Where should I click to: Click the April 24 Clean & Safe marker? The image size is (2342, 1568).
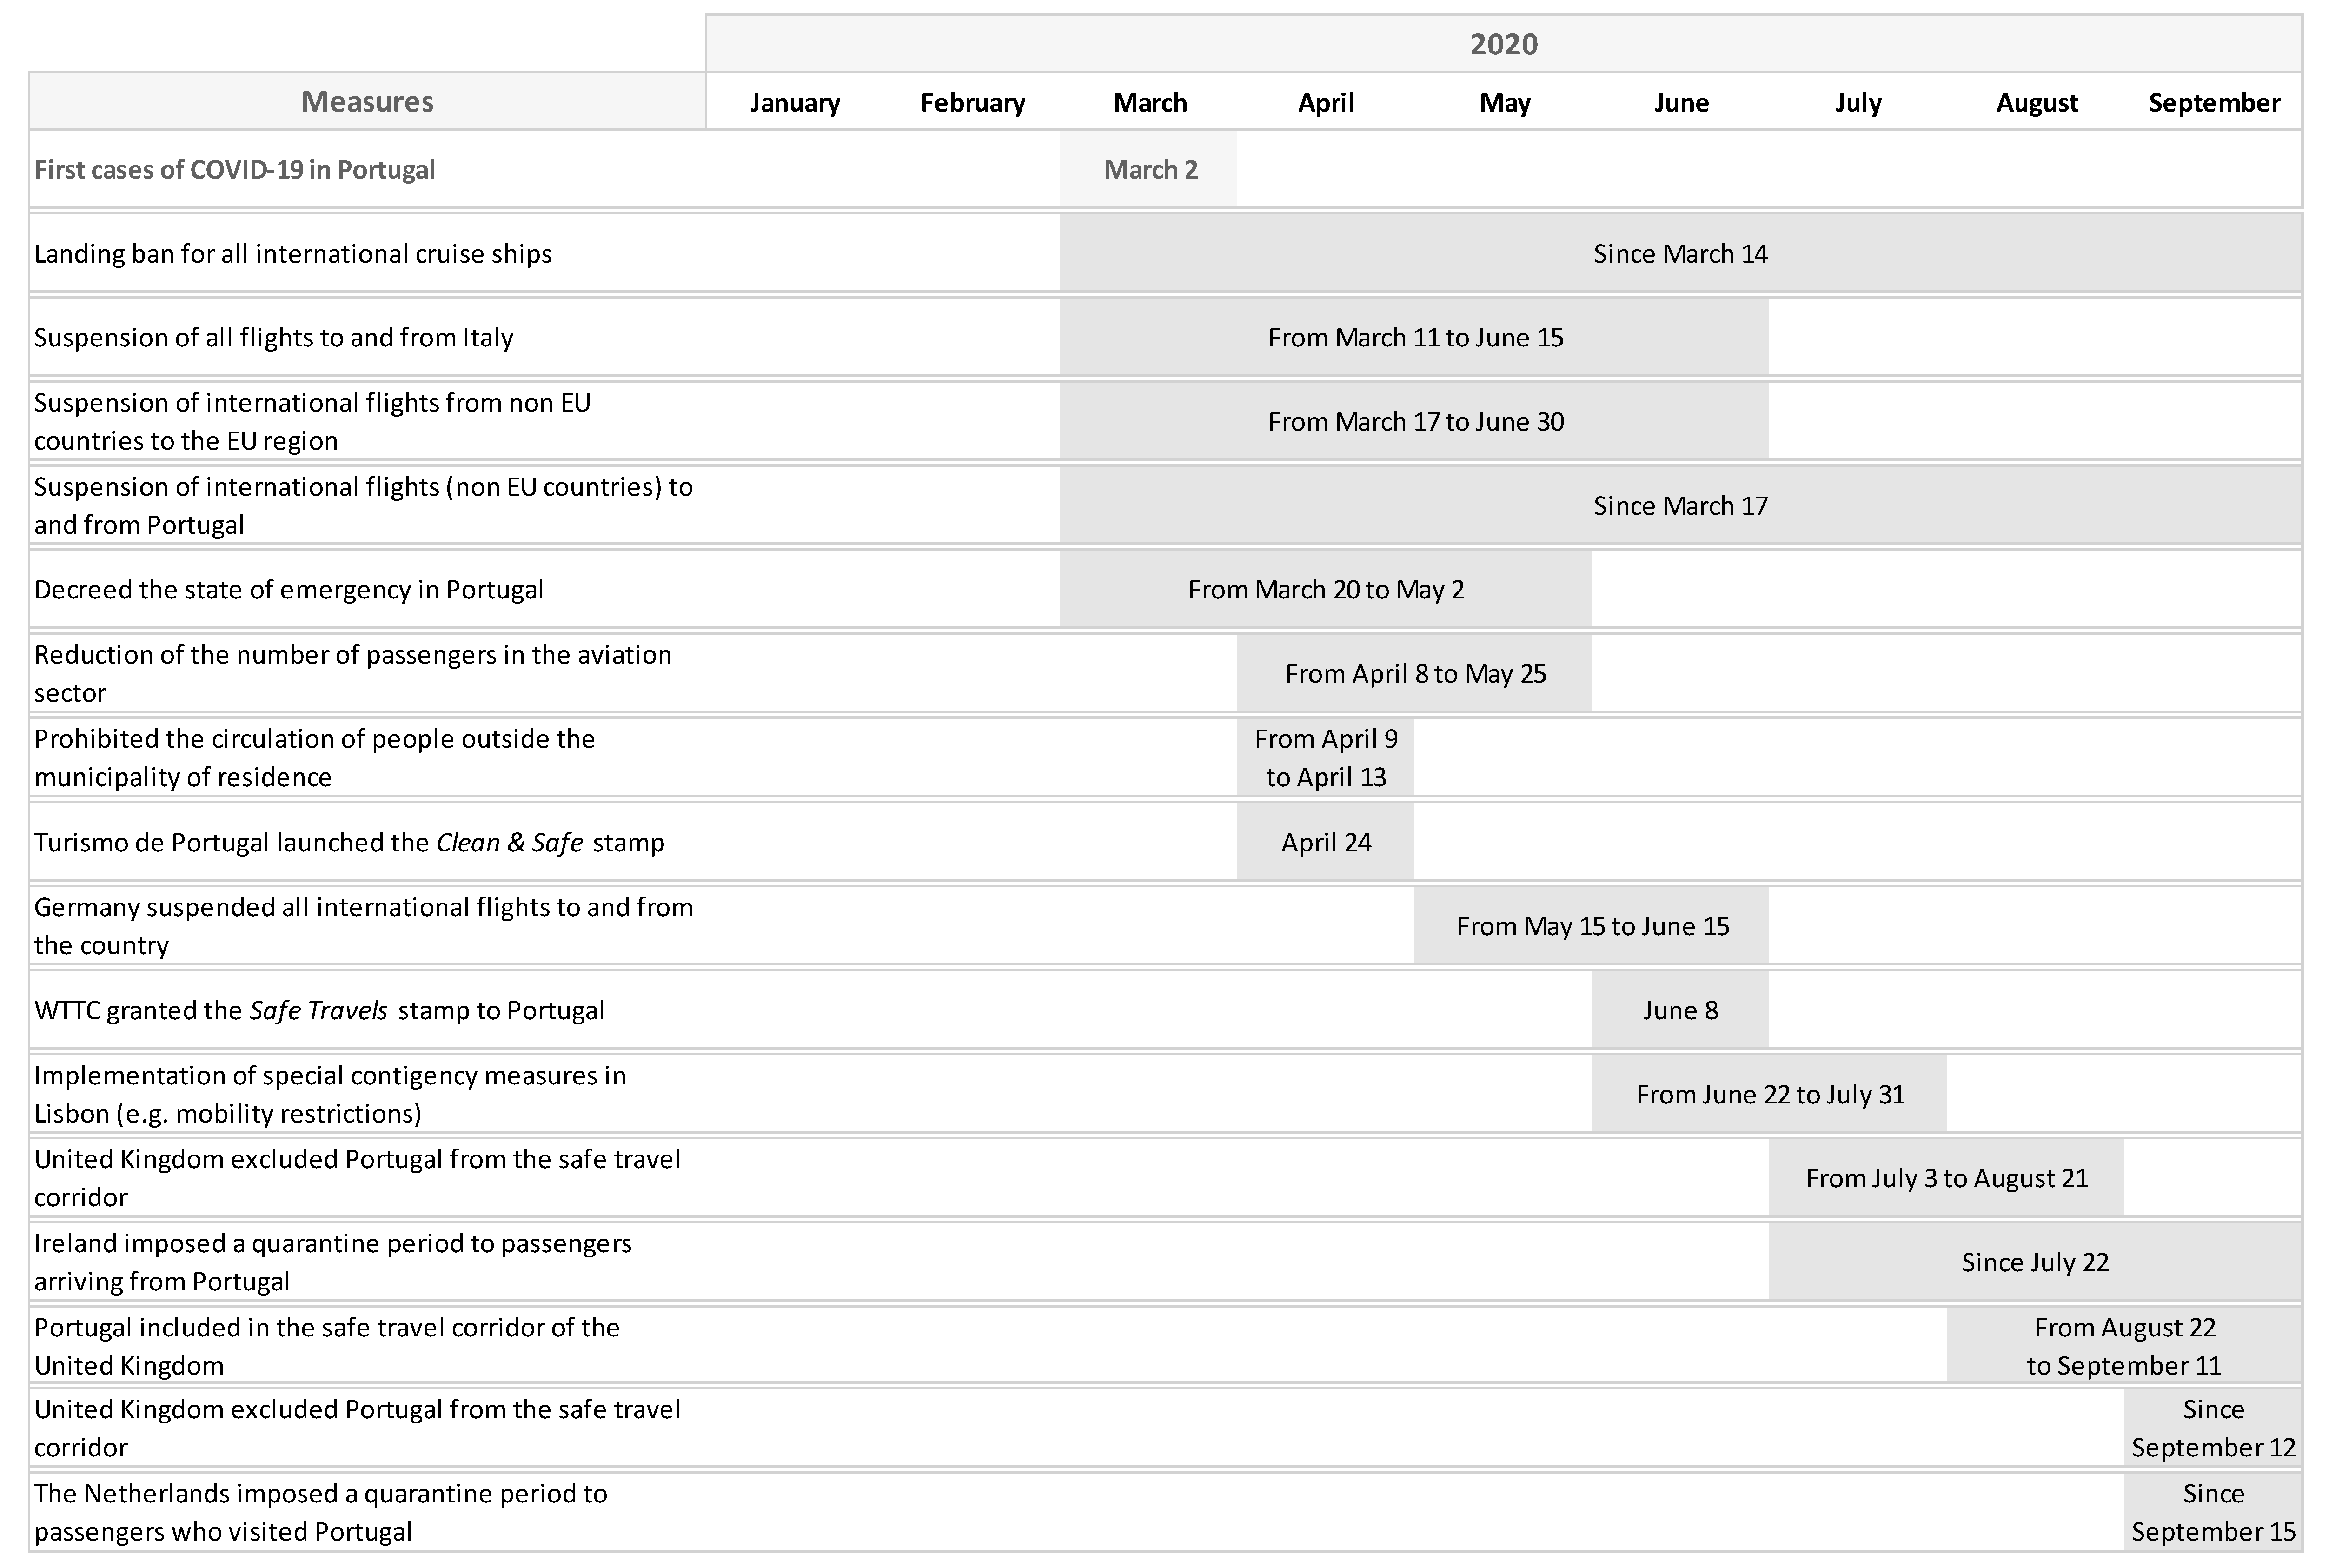(x=1326, y=842)
